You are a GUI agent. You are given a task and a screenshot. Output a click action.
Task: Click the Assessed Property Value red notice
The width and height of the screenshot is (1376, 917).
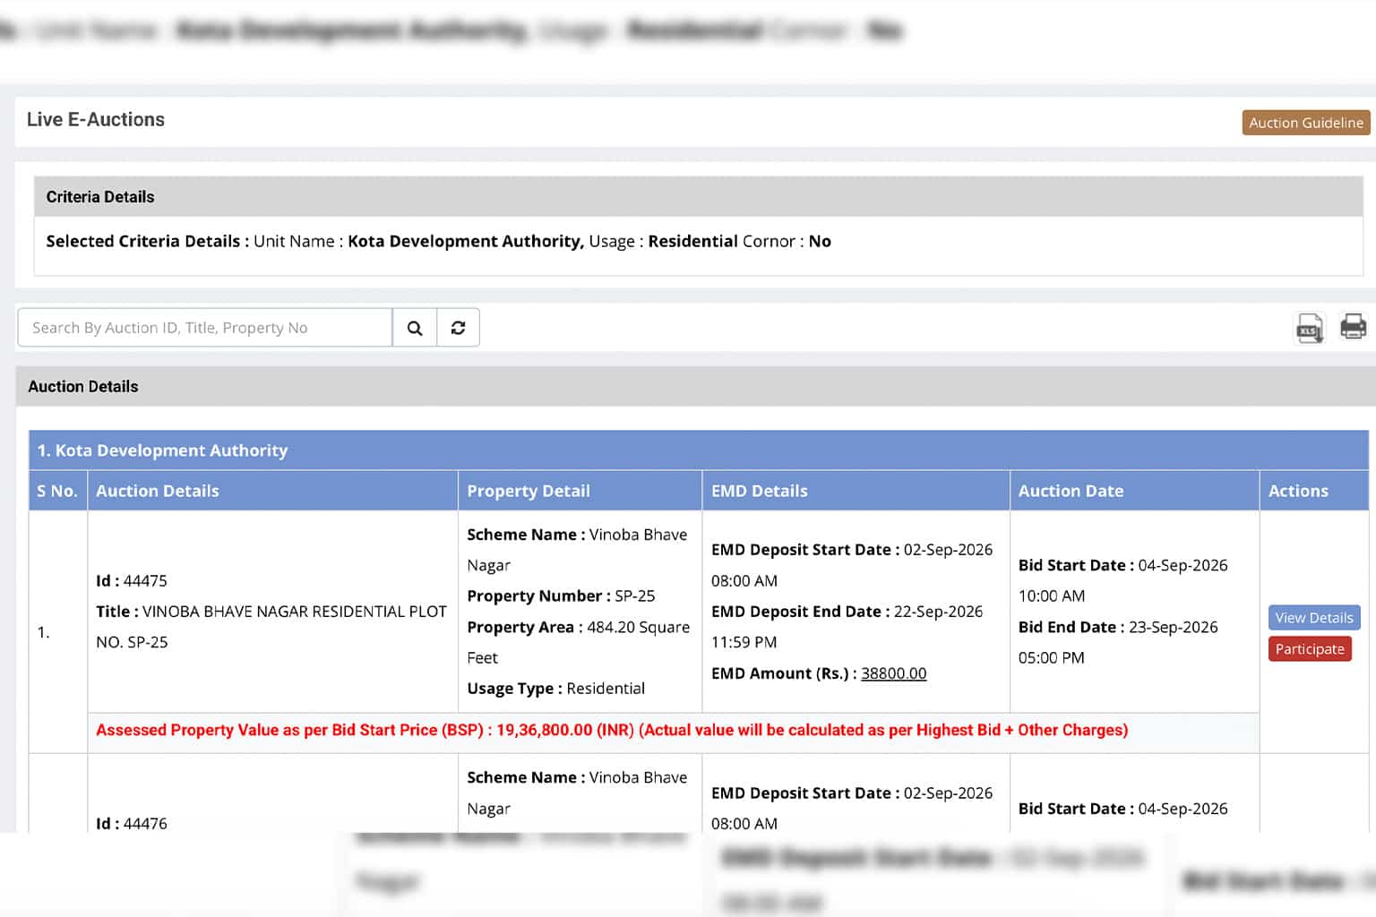coord(612,731)
